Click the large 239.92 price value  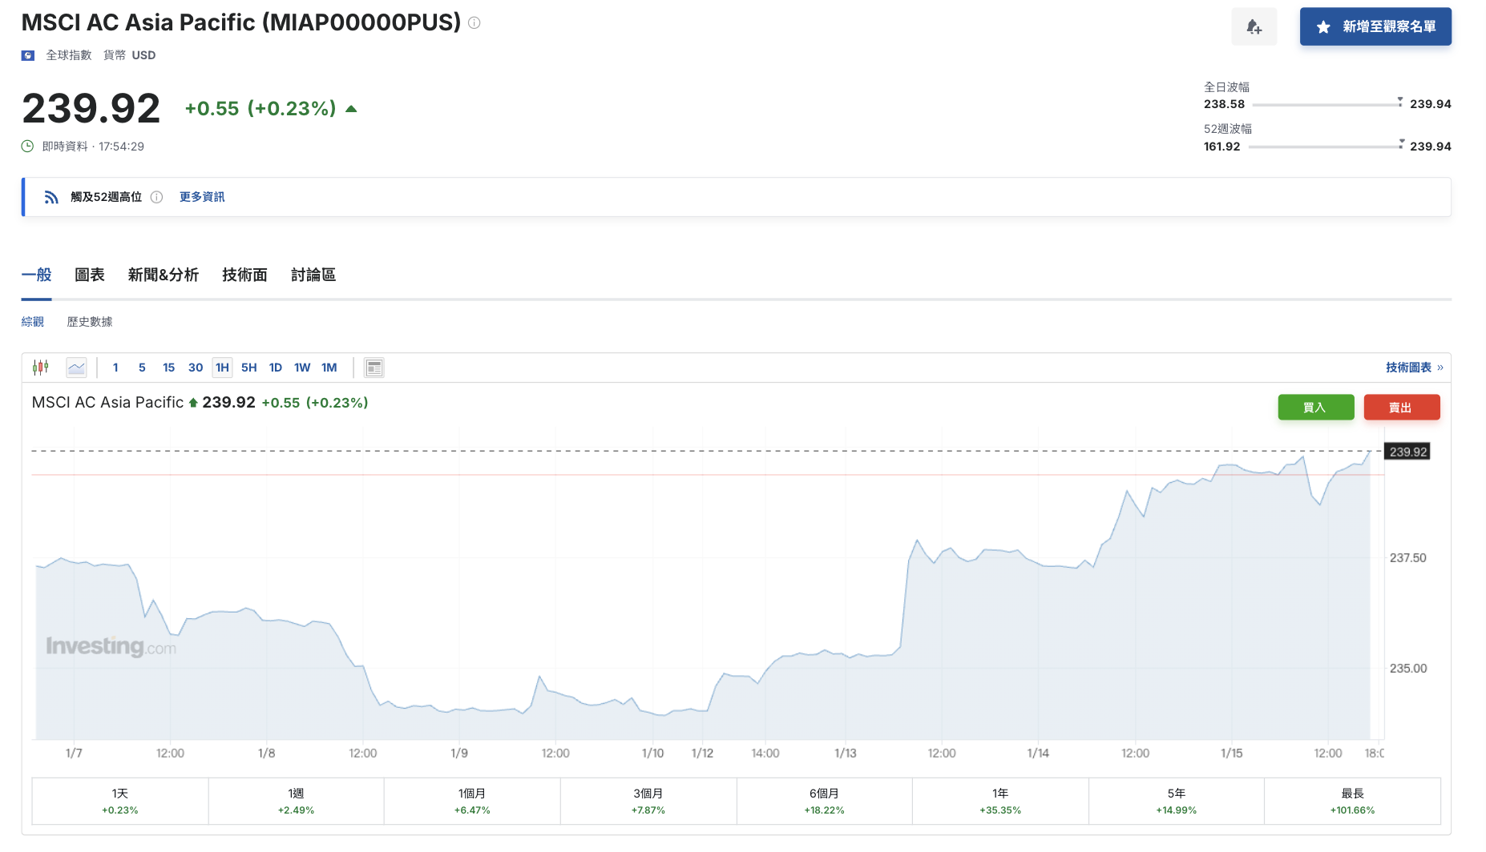click(x=91, y=108)
